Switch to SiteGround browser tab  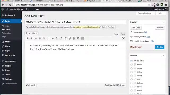click(74, 1)
